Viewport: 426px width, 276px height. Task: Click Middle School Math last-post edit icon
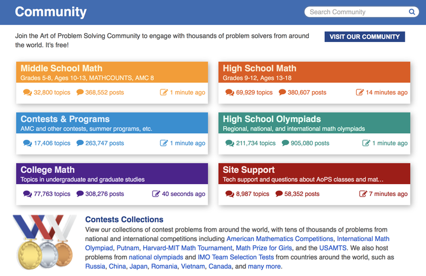[164, 92]
